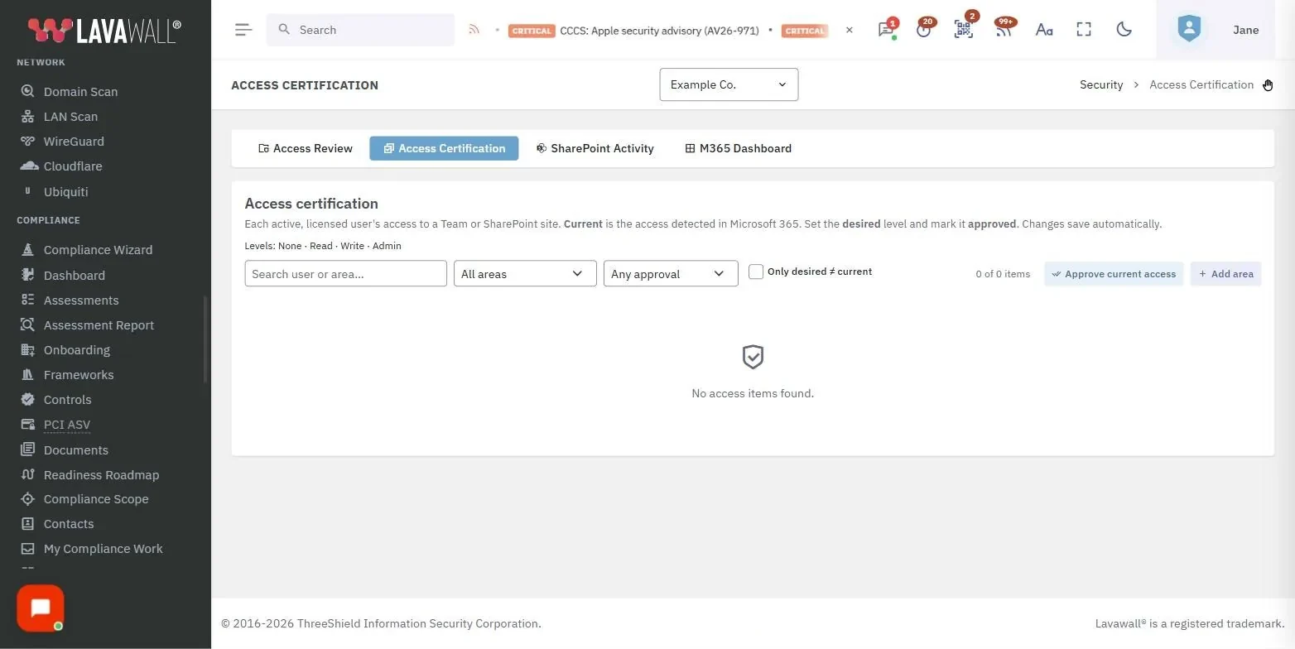
Task: Open the live chat widget button
Action: click(41, 608)
